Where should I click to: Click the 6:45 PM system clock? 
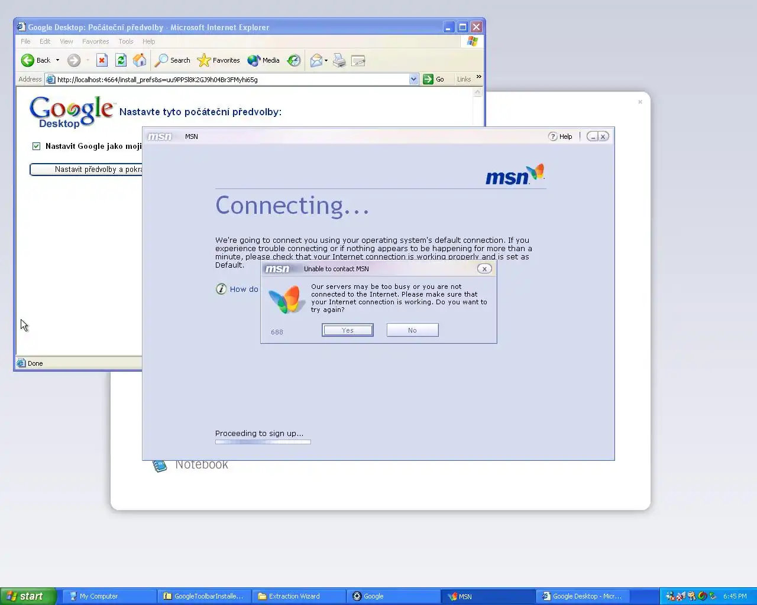tap(735, 596)
